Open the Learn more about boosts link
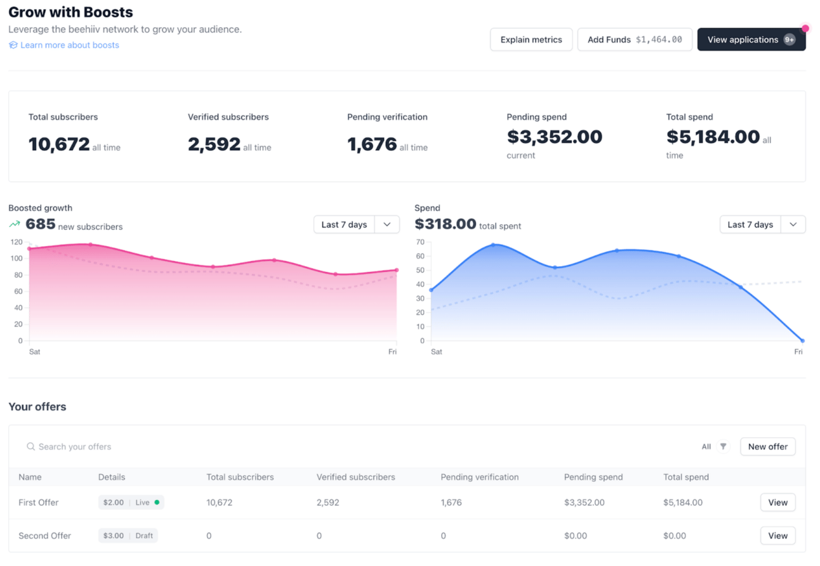 [70, 45]
